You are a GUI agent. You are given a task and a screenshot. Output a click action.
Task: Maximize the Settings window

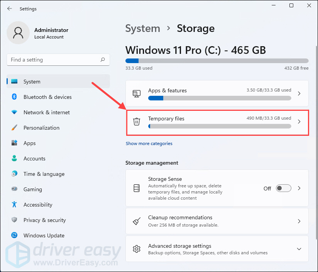point(291,5)
